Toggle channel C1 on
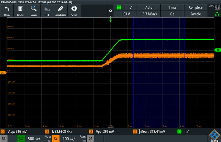The image size is (221, 142). 4,138
